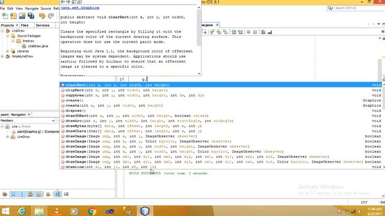
Task: Click the rectangular selection icon in editor toolbar
Action: 204,32
